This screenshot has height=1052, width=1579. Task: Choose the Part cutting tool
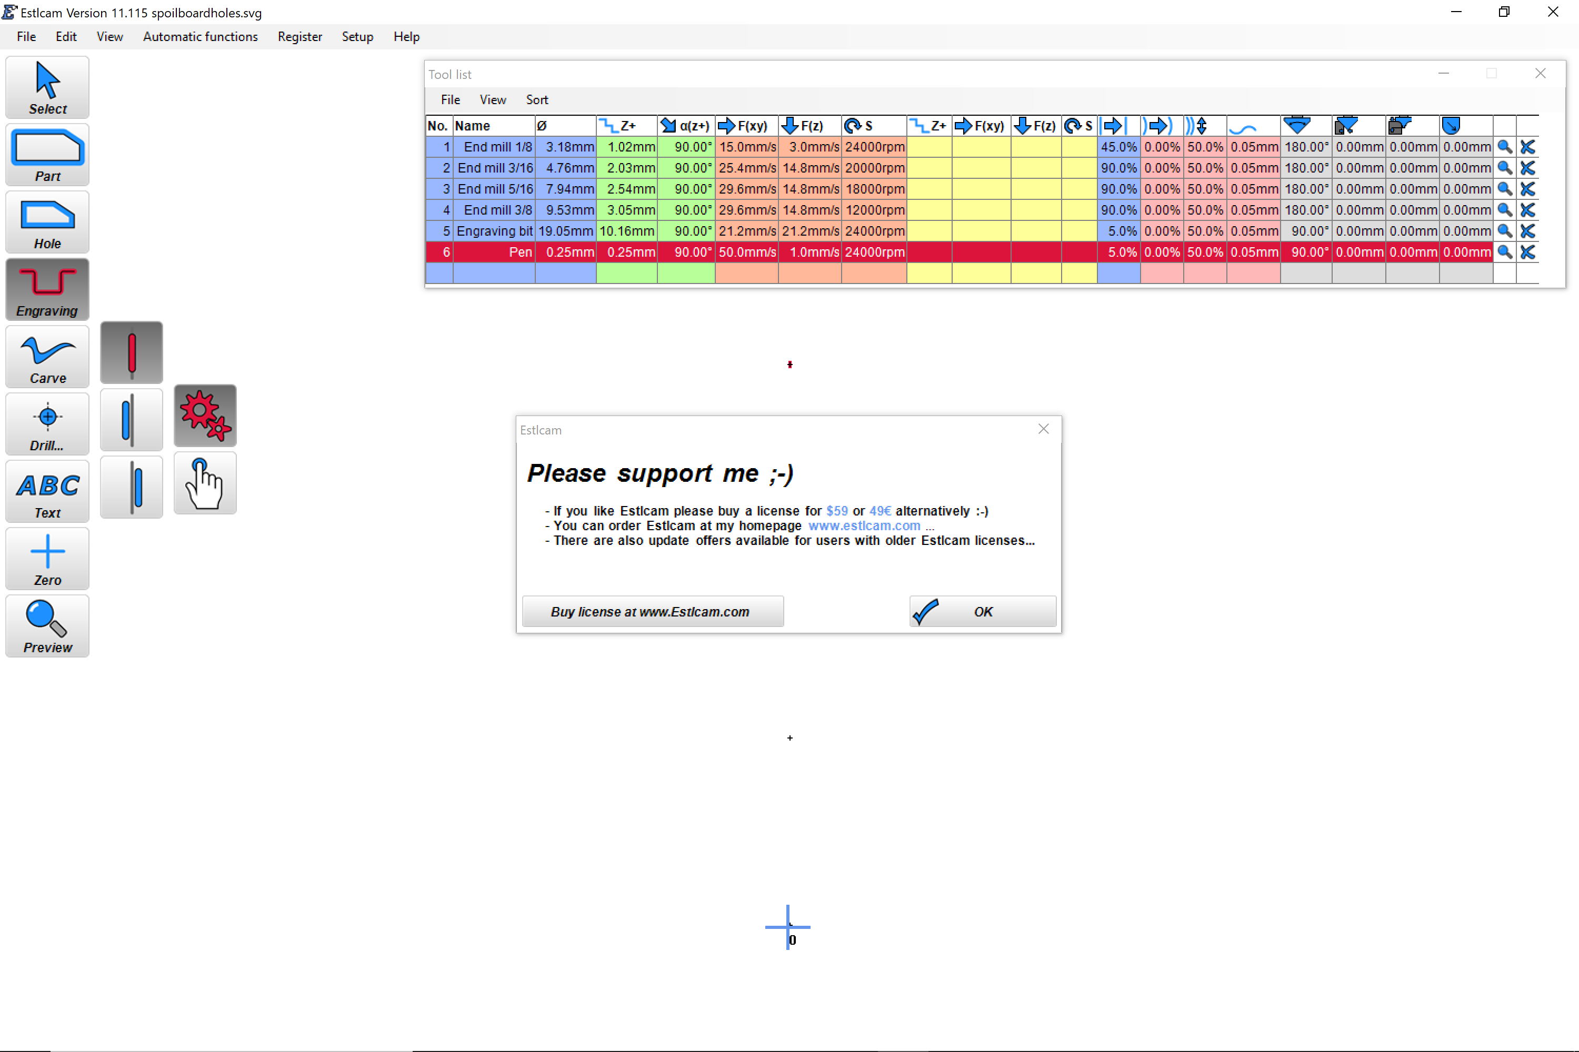point(47,155)
